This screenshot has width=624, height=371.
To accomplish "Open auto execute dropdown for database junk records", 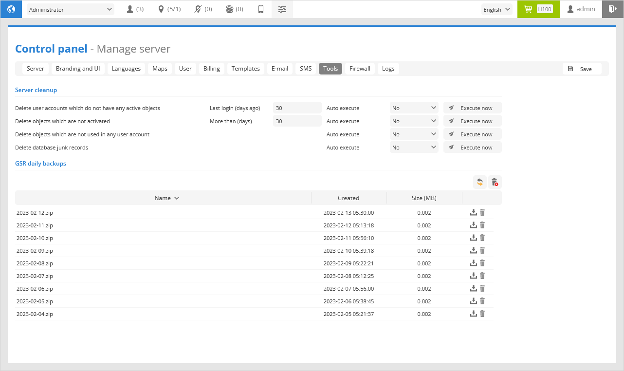I will click(414, 148).
